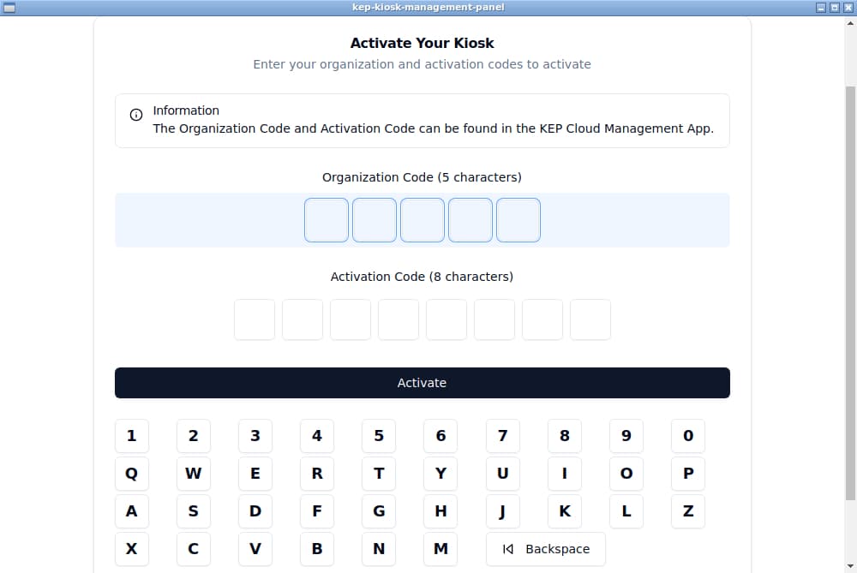857x573 pixels.
Task: Maximize the kep-kiosk-management-panel window
Action: click(835, 8)
